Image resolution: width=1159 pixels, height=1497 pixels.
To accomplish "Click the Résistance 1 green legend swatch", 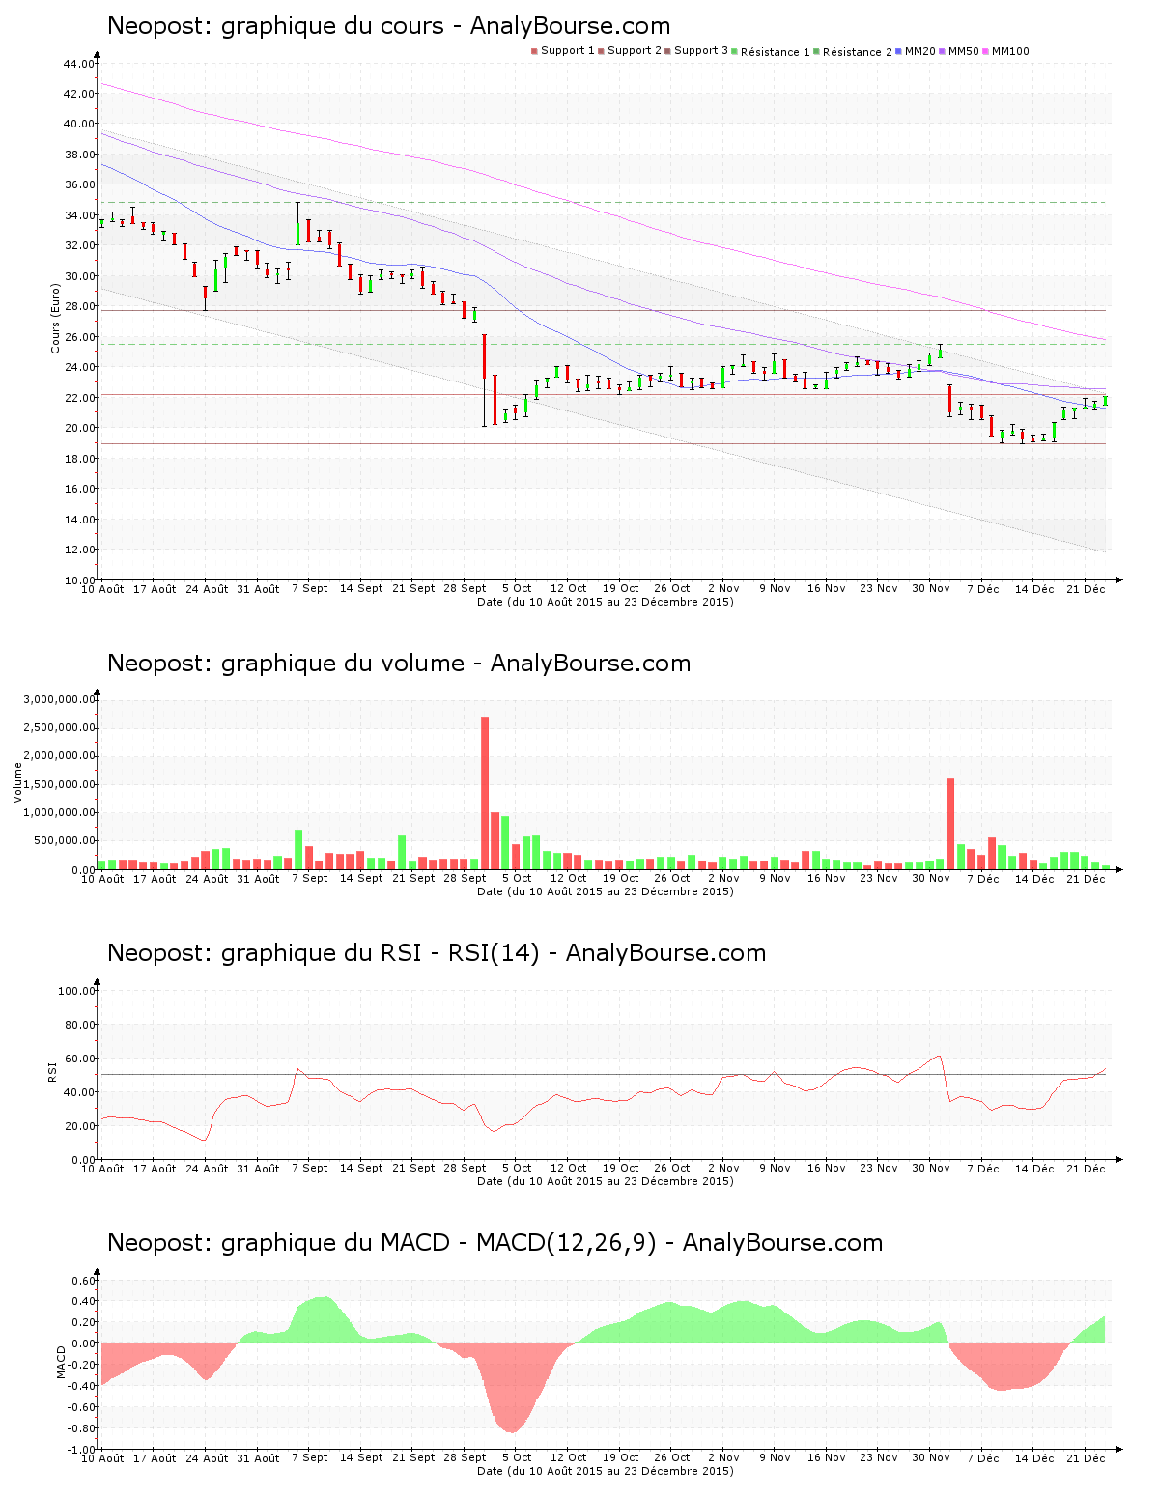I will coord(734,51).
